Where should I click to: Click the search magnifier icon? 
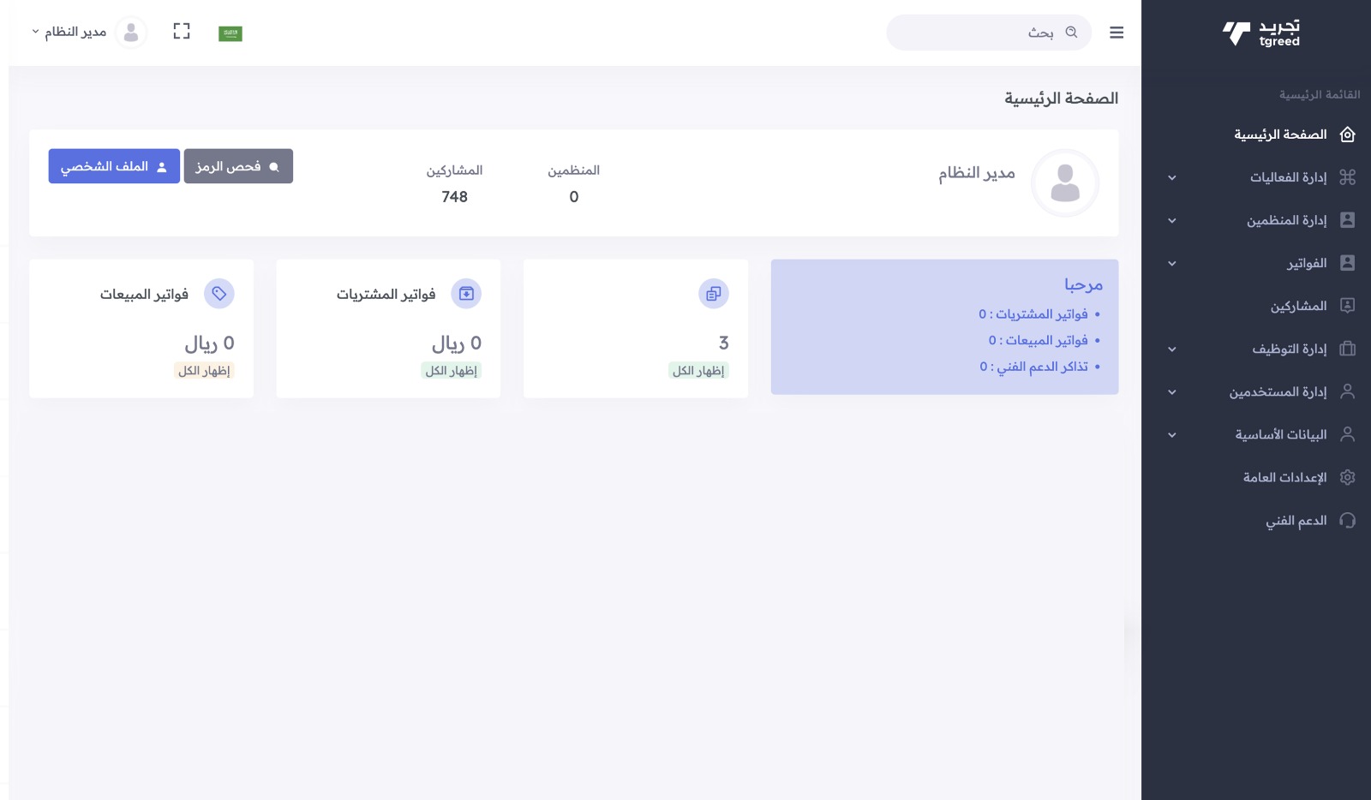click(x=1071, y=33)
